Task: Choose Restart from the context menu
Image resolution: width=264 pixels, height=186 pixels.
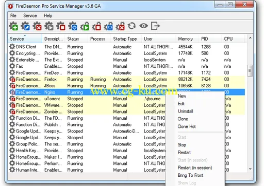Action: [184, 153]
